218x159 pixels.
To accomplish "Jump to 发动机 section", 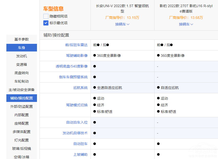I will tap(22, 56).
